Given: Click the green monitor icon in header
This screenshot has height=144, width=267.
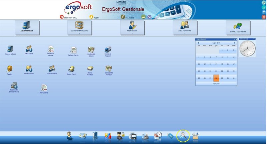Looking at the screenshot, I should tap(144, 17).
